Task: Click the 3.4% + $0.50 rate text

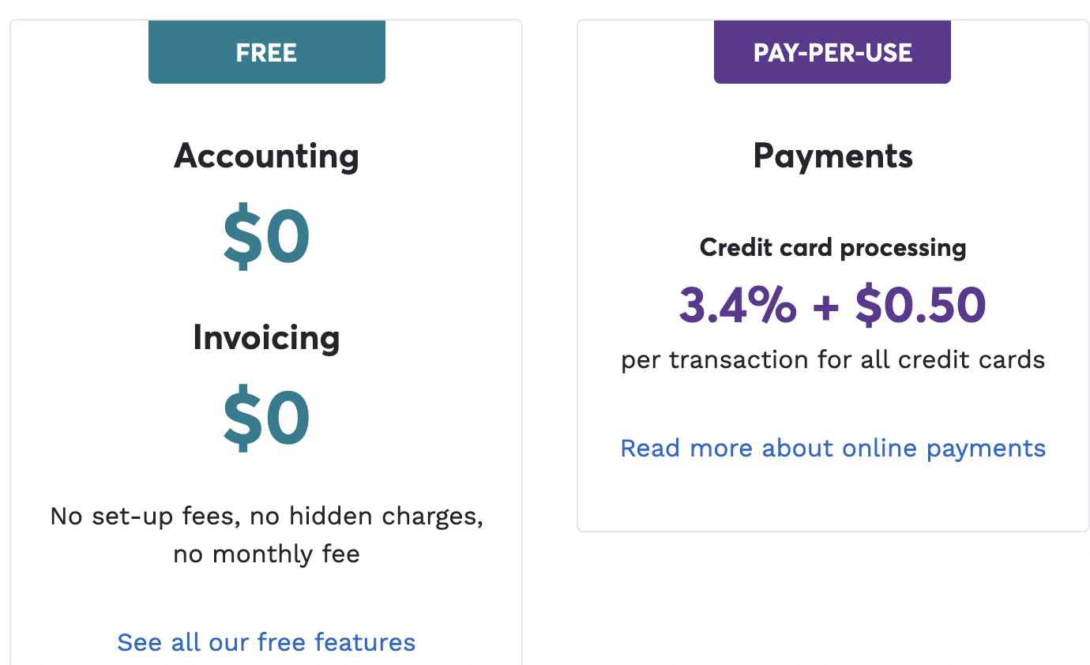Action: [x=833, y=305]
